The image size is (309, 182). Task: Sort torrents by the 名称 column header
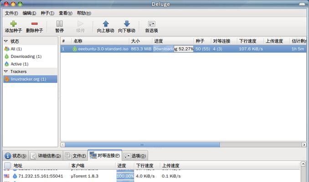click(100, 41)
